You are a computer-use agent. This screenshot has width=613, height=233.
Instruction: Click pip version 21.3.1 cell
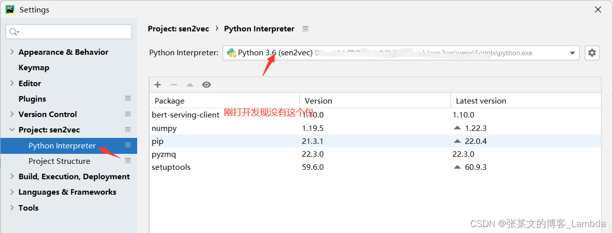(313, 141)
